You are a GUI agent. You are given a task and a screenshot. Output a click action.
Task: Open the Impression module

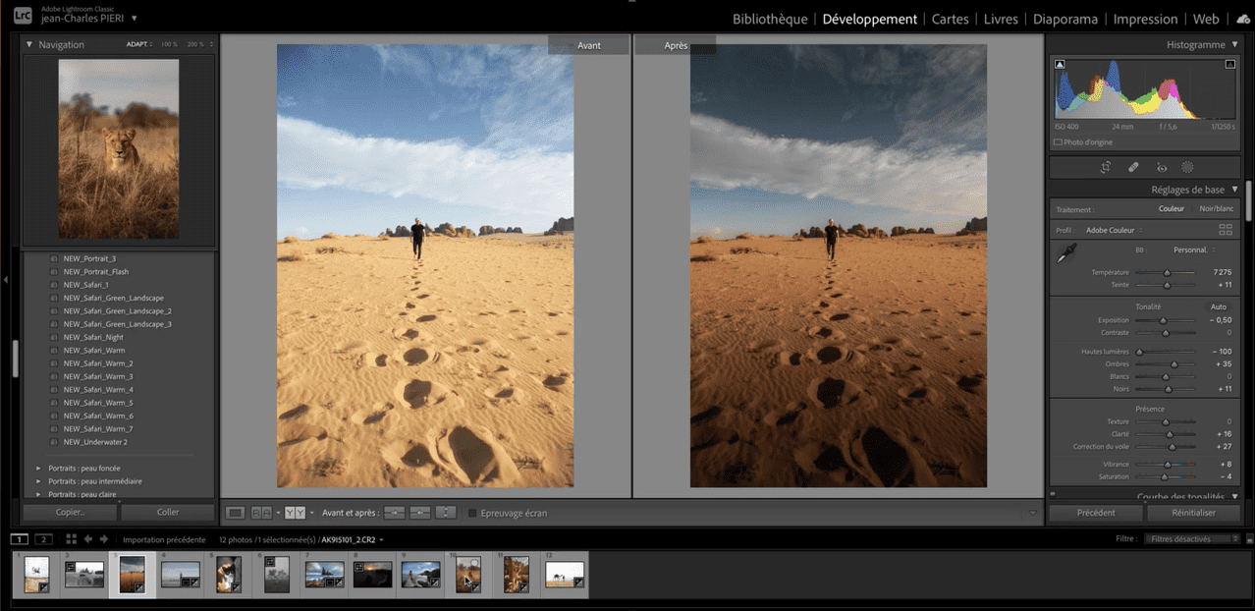[1145, 19]
